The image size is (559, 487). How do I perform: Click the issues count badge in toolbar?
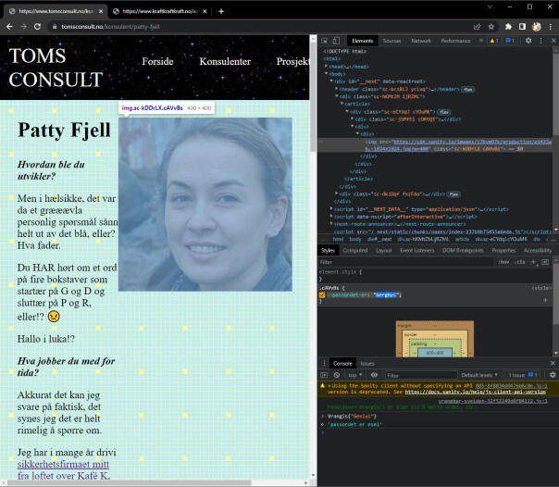pyautogui.click(x=510, y=41)
